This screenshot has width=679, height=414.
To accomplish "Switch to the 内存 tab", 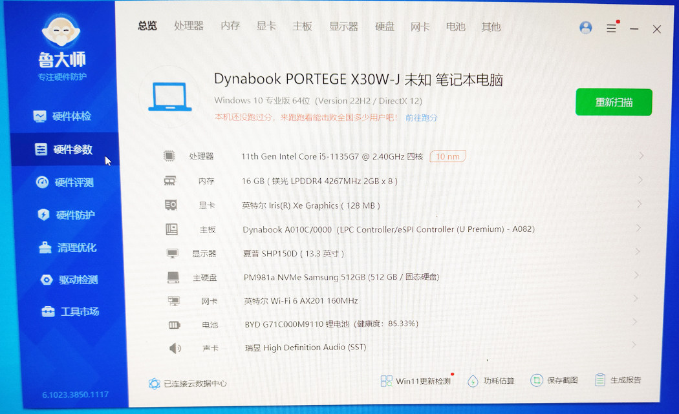I will point(230,26).
